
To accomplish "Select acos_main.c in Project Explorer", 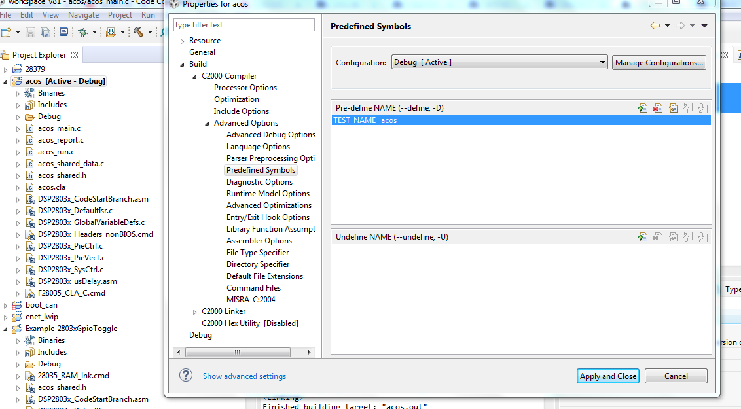I will click(x=59, y=128).
